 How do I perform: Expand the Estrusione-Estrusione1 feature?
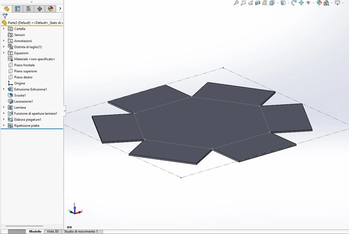(4, 89)
